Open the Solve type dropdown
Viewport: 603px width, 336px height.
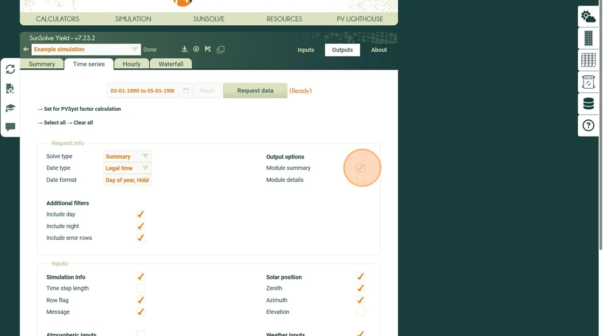tap(127, 156)
